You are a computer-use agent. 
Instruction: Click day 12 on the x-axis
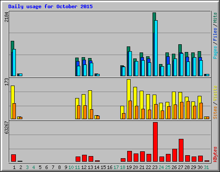point(84,167)
